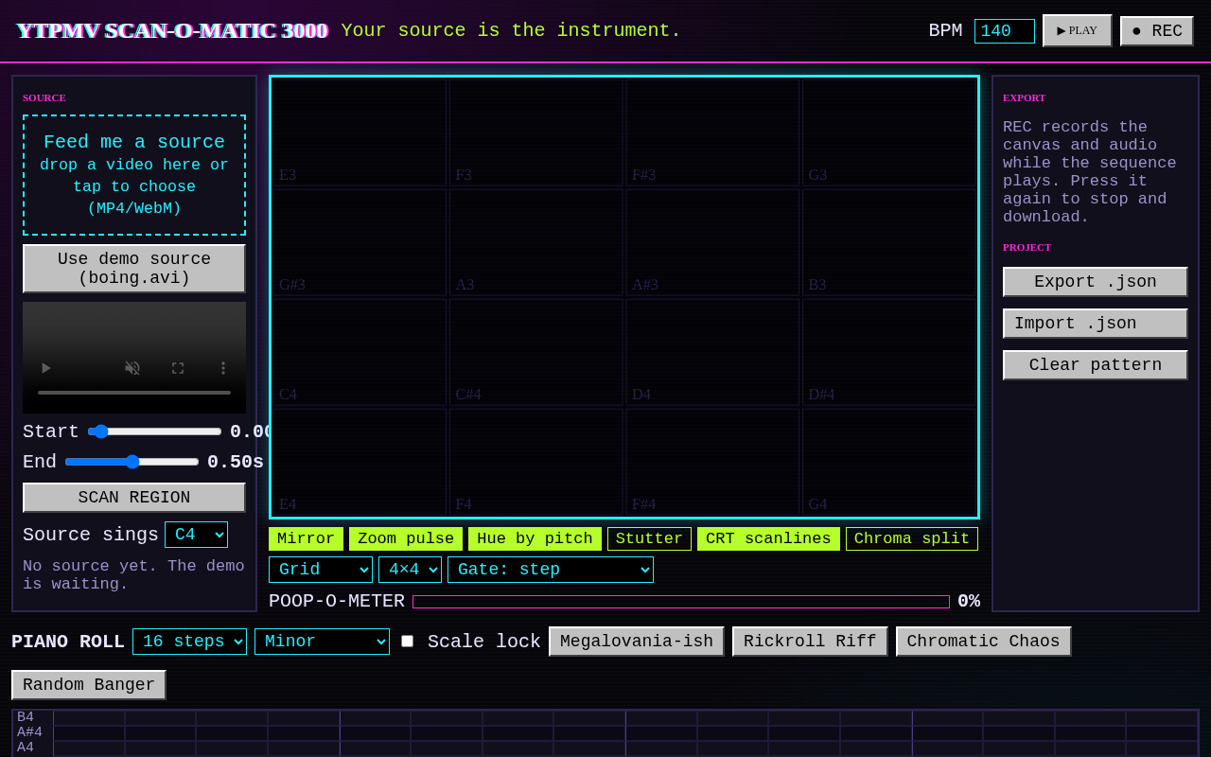Click the F3 grid cell
1211x757 pixels.
pyautogui.click(x=536, y=132)
